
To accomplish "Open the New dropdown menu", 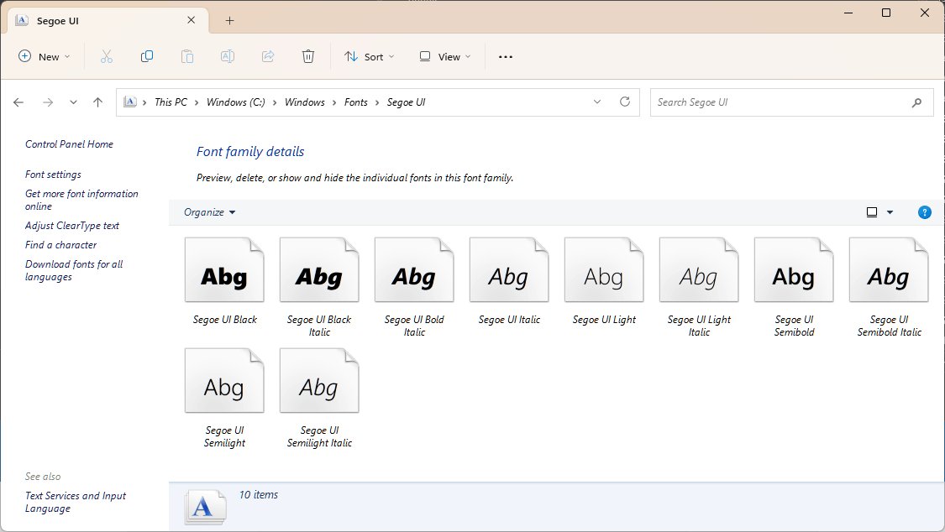I will 44,56.
